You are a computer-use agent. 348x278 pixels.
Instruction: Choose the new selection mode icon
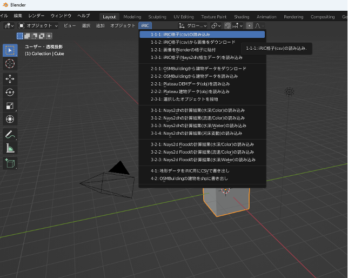(20, 36)
